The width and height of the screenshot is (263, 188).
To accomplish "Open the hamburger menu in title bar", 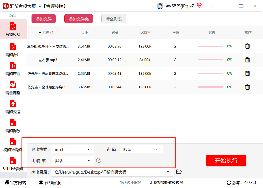I will click(x=213, y=6).
